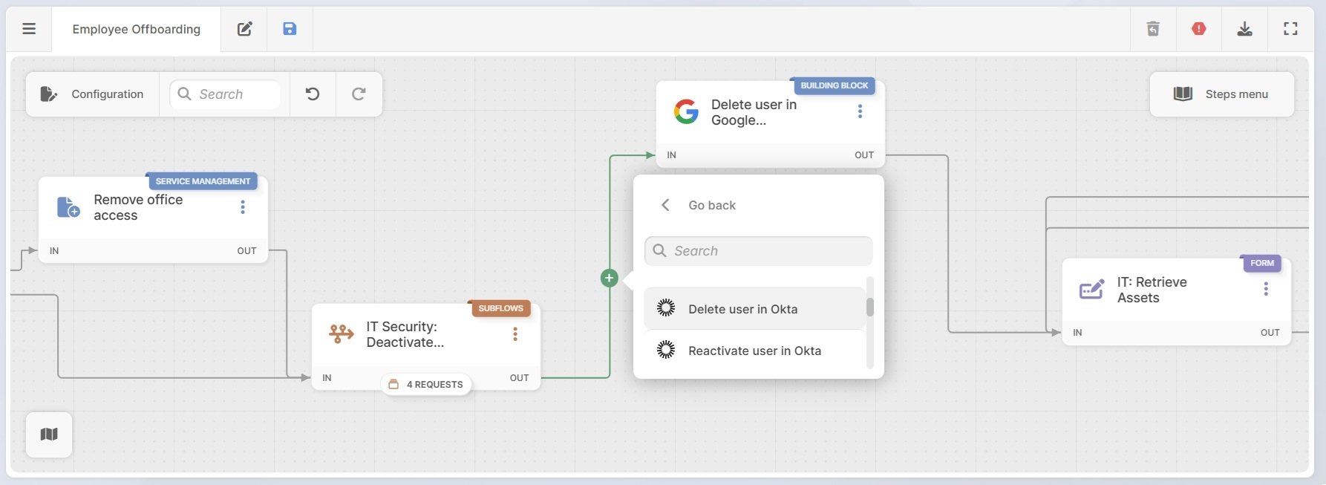Click the IN port of Remove office access

54,251
